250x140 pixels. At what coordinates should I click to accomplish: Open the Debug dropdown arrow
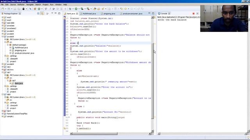click(73, 9)
